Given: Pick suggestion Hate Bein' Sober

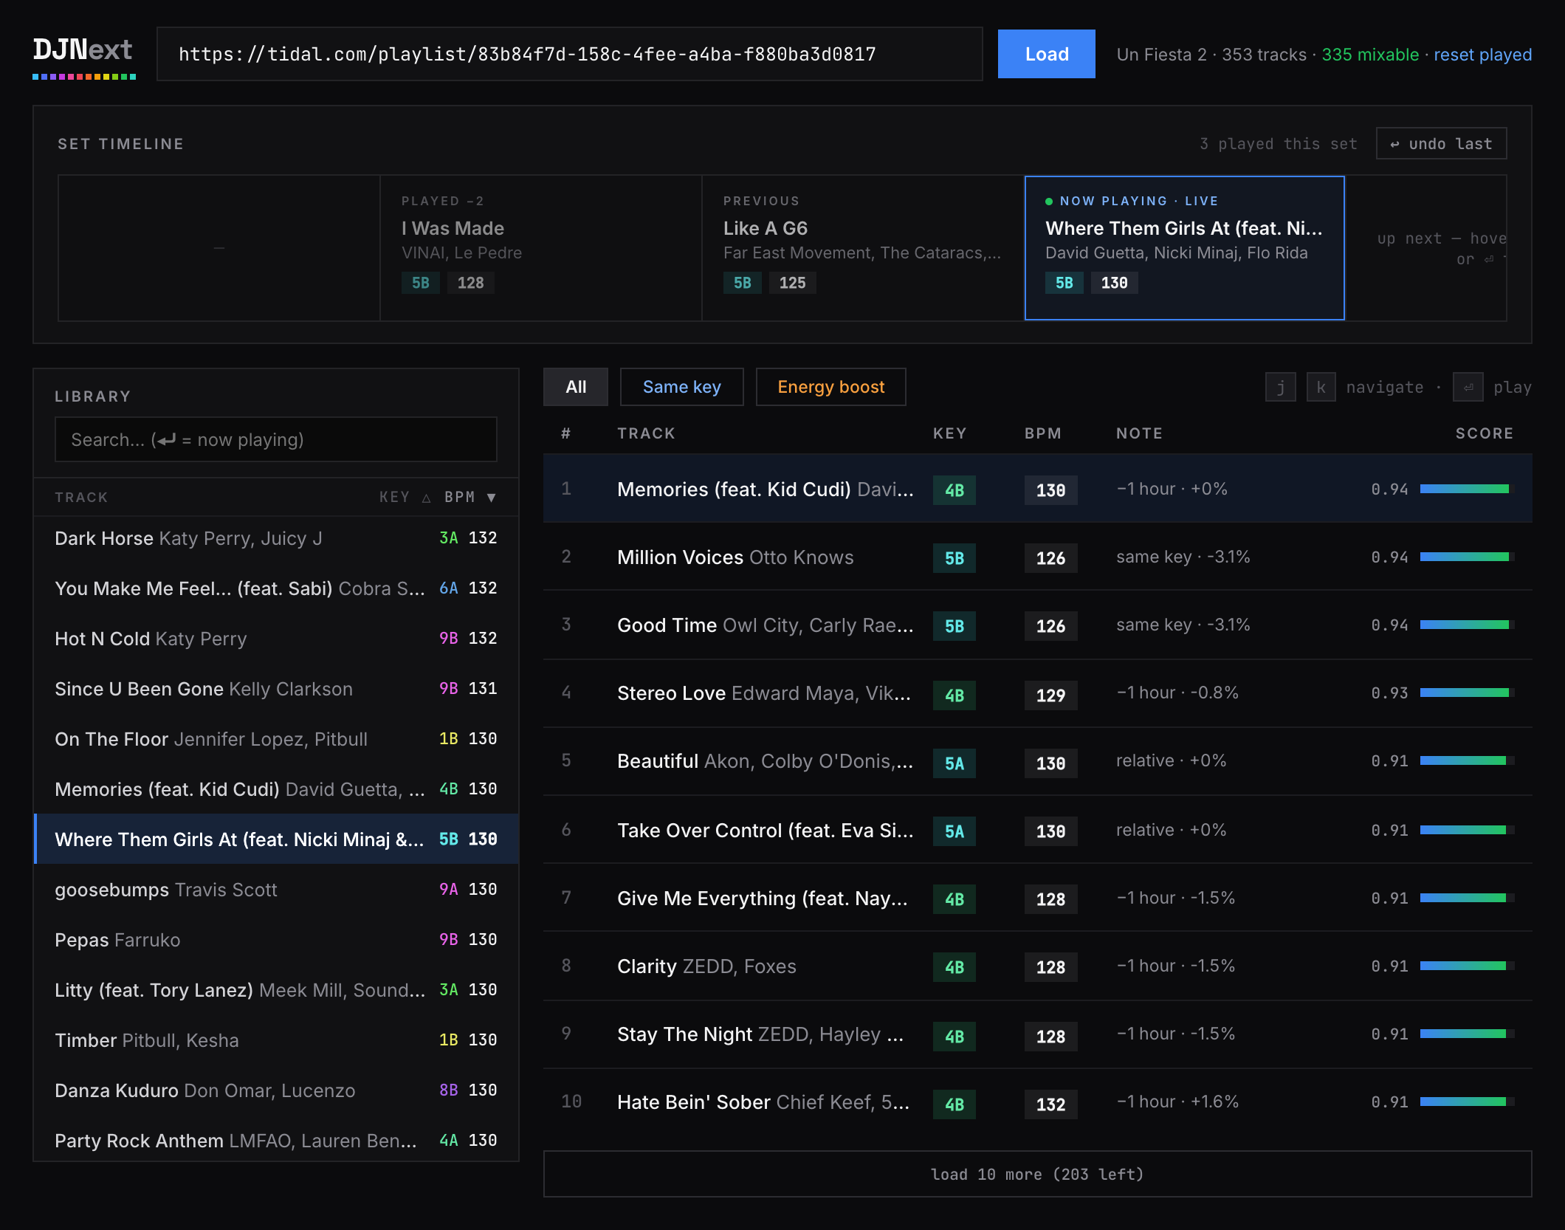Looking at the screenshot, I should [x=1037, y=1102].
